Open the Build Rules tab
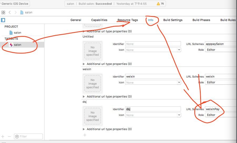 [x=228, y=20]
